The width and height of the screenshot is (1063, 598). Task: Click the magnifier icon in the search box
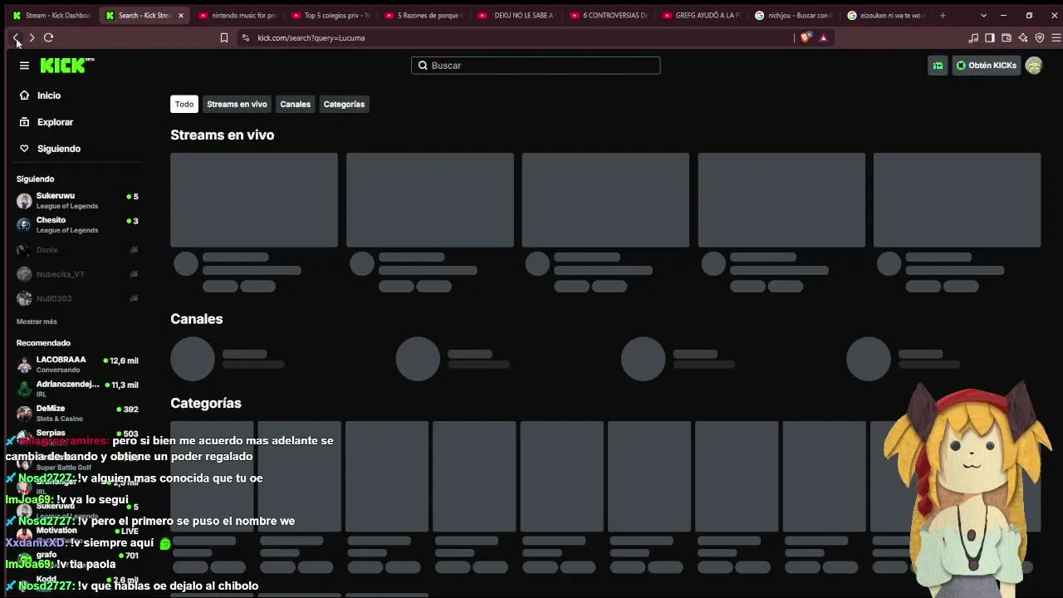(x=423, y=66)
